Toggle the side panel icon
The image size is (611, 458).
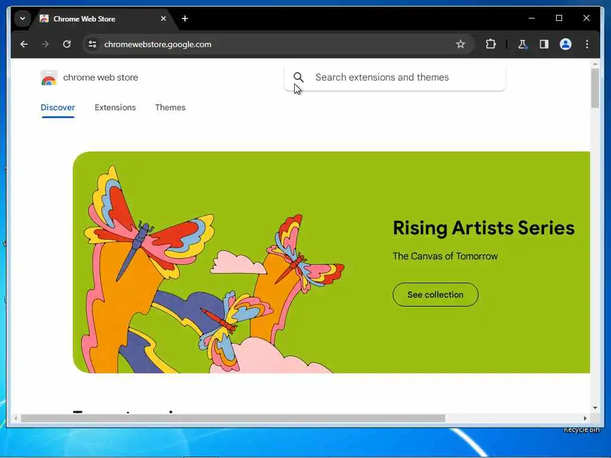544,44
